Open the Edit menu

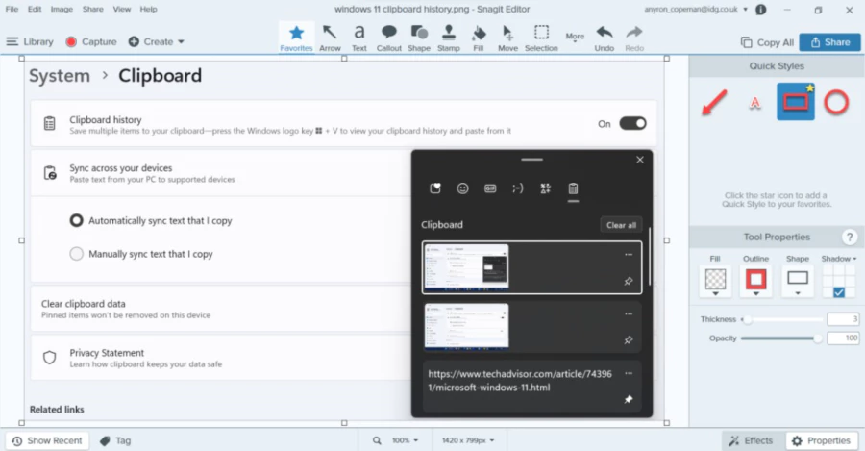click(x=35, y=9)
